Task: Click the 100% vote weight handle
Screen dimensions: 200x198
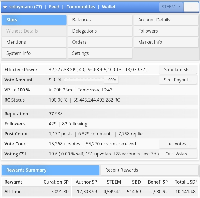Action: point(111,80)
